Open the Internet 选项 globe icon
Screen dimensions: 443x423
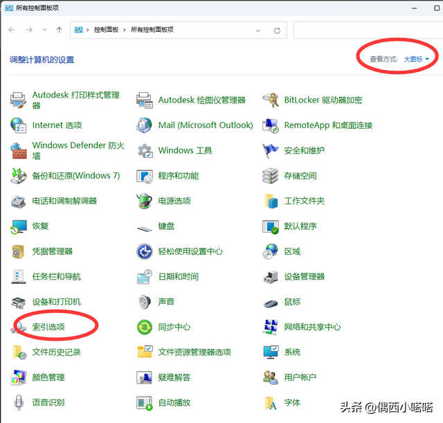pos(19,125)
